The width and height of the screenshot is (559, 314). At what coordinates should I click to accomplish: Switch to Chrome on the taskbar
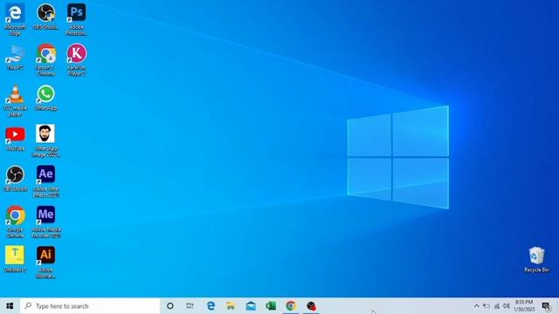click(x=291, y=306)
